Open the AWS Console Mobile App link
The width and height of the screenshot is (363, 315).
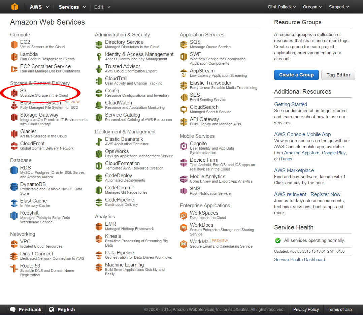tap(302, 134)
